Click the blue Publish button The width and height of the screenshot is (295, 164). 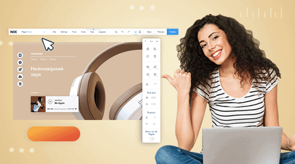click(x=173, y=32)
